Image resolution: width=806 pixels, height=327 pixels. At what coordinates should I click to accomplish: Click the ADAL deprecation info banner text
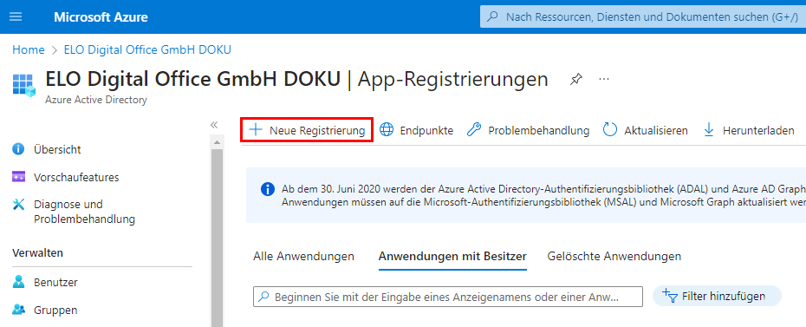click(543, 195)
